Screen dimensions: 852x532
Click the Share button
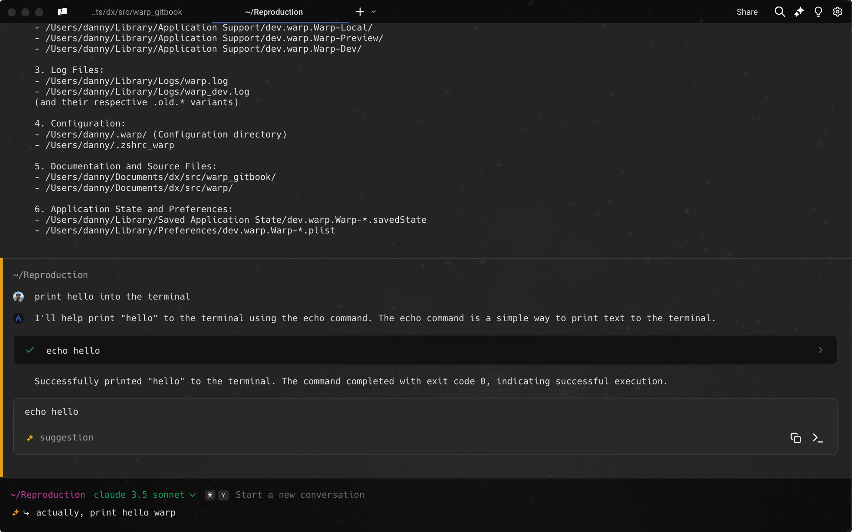747,12
